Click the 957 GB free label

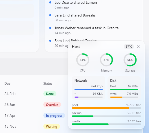point(133,105)
